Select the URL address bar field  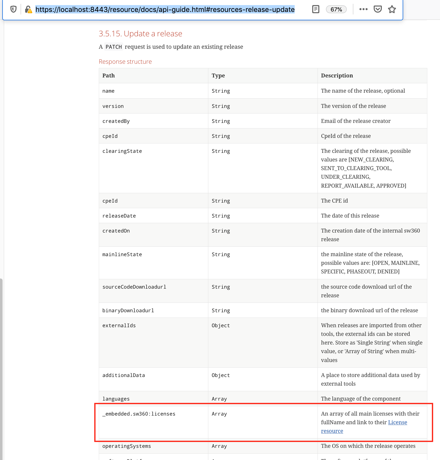click(165, 9)
